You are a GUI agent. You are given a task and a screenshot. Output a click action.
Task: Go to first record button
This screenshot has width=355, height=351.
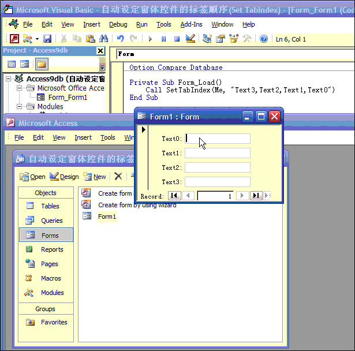(x=174, y=196)
